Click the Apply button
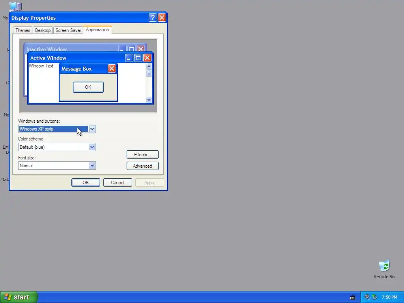This screenshot has width=404, height=303. coord(150,182)
